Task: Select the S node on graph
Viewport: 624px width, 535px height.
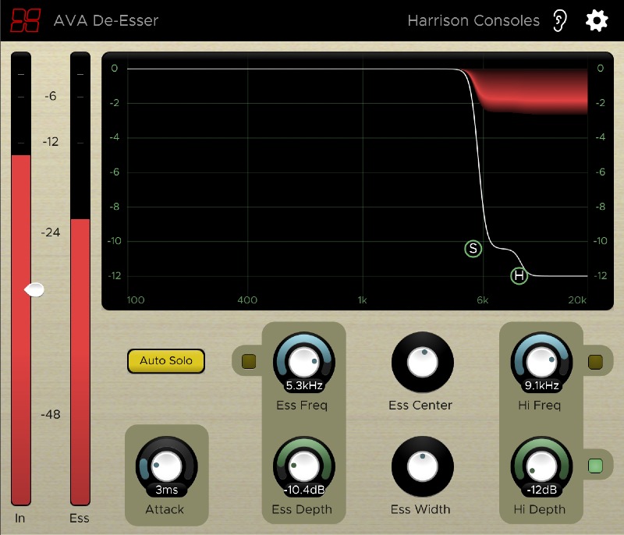Action: pyautogui.click(x=473, y=249)
